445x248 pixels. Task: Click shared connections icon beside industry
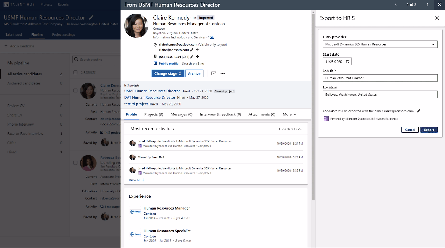click(212, 38)
